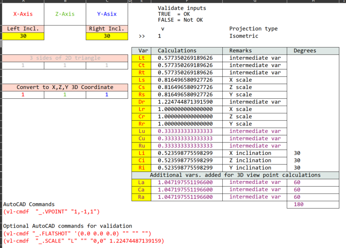Select the La degrees value 60
The height and width of the screenshot is (248, 346).
(313, 182)
